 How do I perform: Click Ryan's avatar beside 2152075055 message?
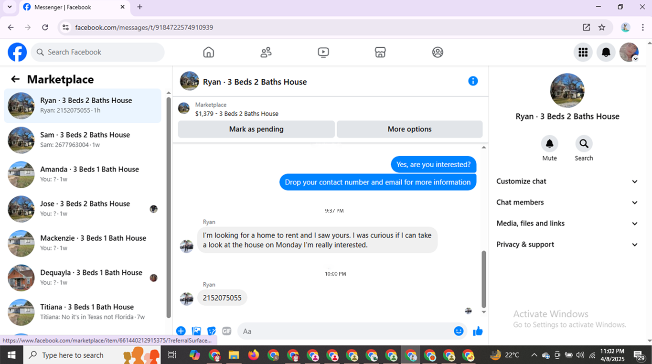pyautogui.click(x=186, y=298)
